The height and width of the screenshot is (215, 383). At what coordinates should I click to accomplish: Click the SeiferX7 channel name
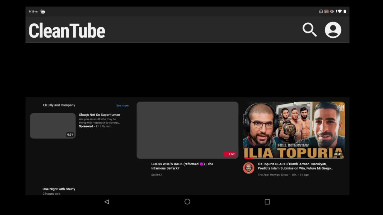coord(157,175)
